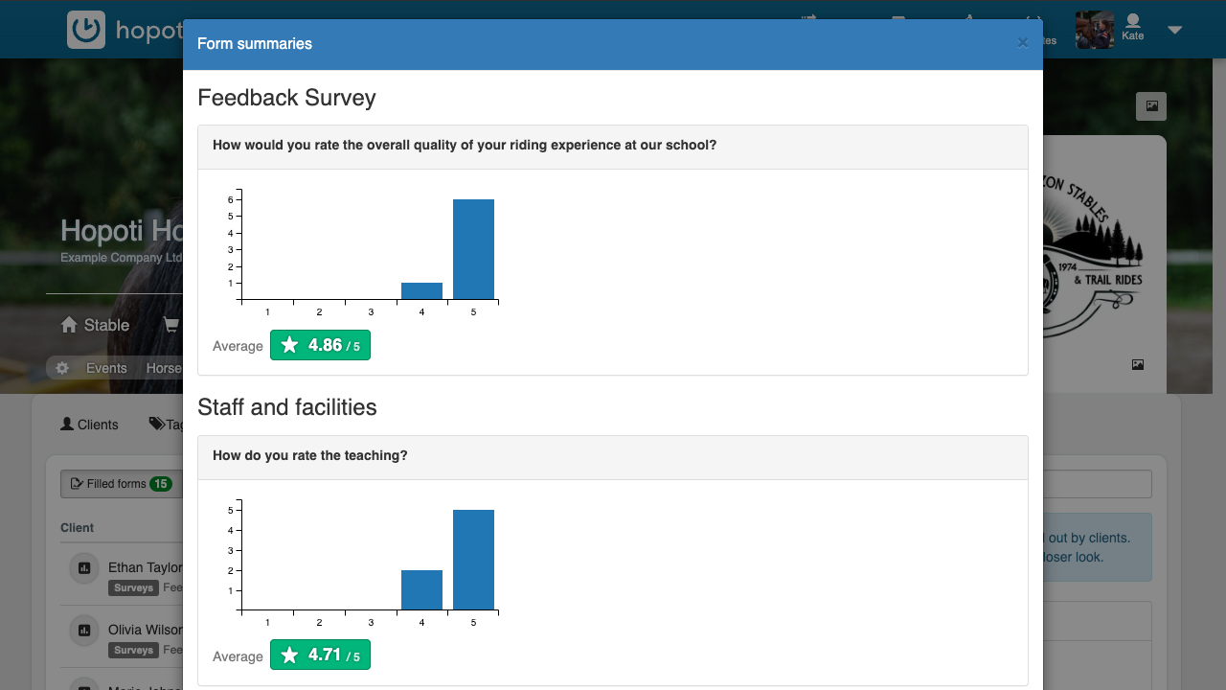1226x690 pixels.
Task: Open the chart icon beside Olivia Wilson
Action: 83,631
